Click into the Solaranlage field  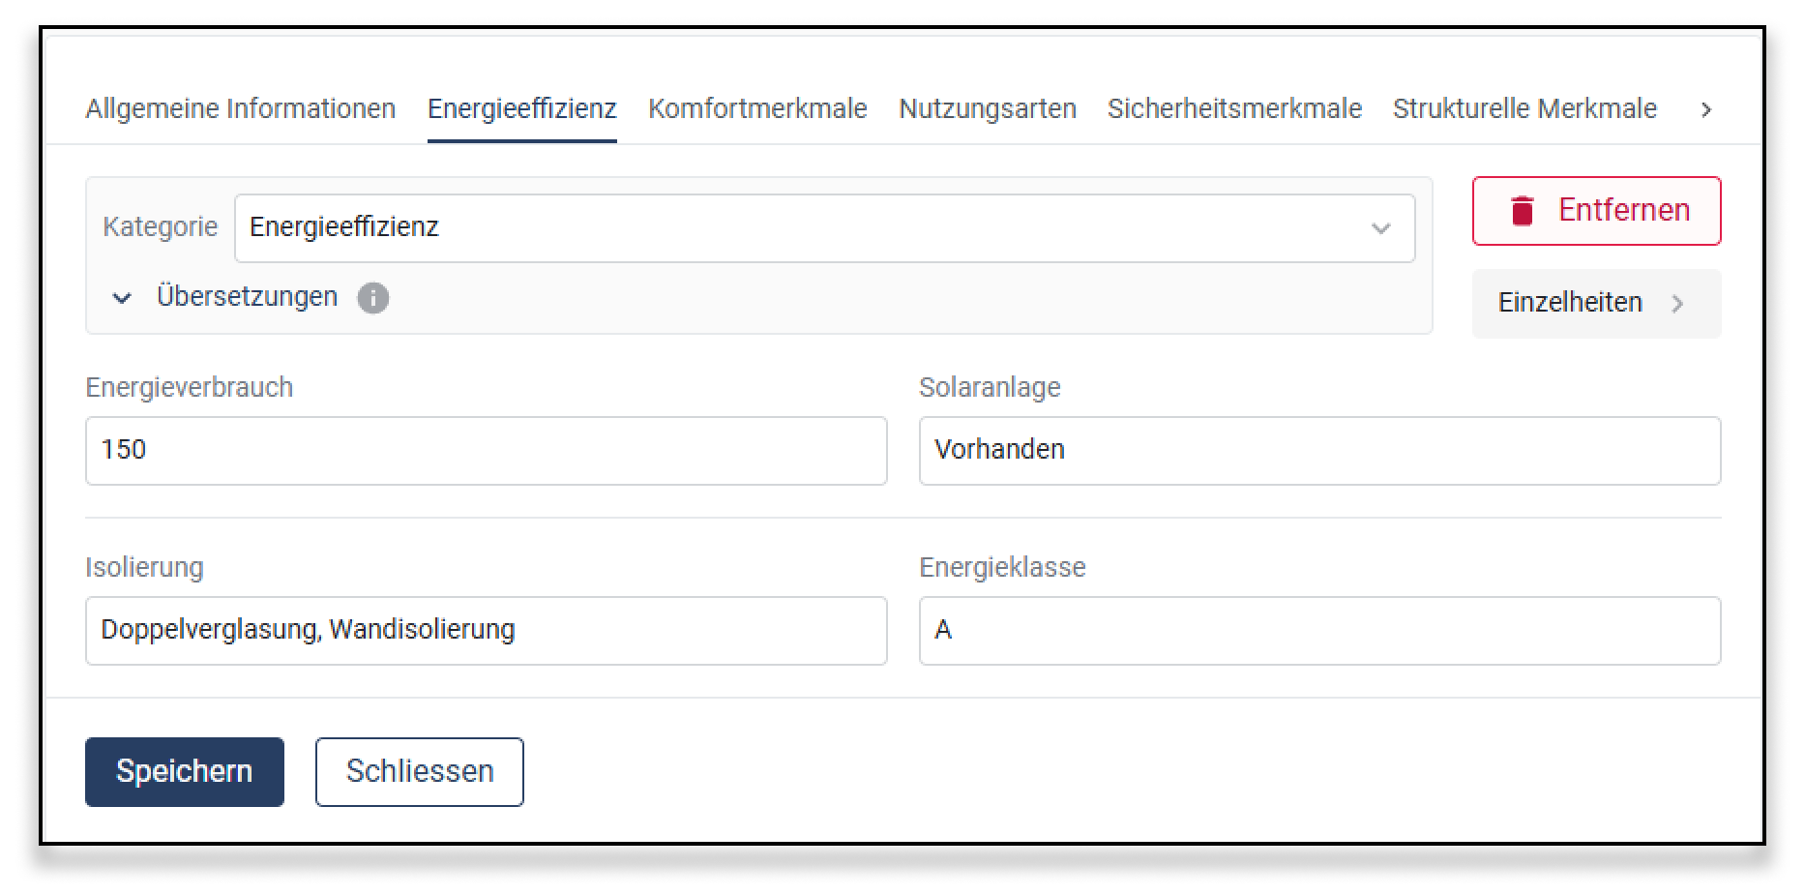1318,450
